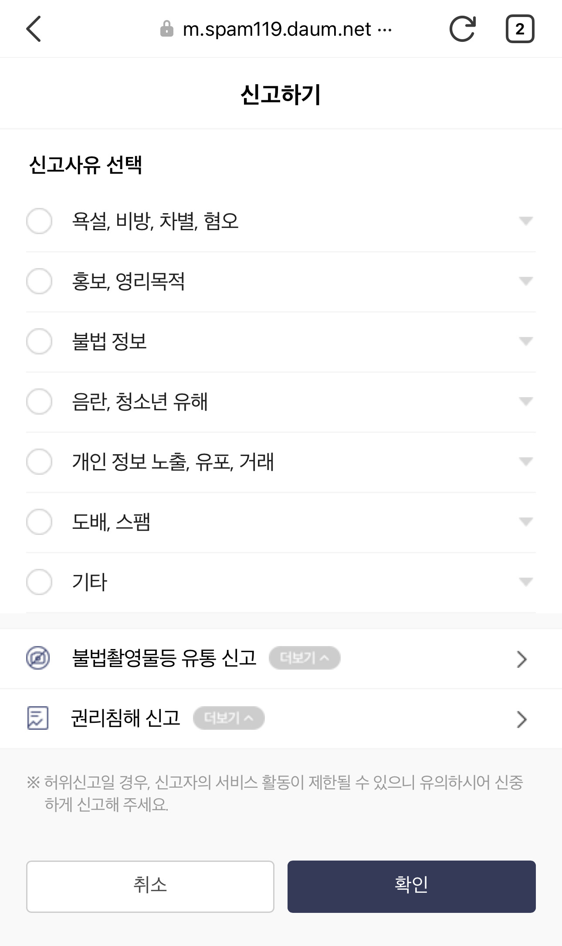Click the page reload icon
Image resolution: width=562 pixels, height=946 pixels.
[462, 29]
